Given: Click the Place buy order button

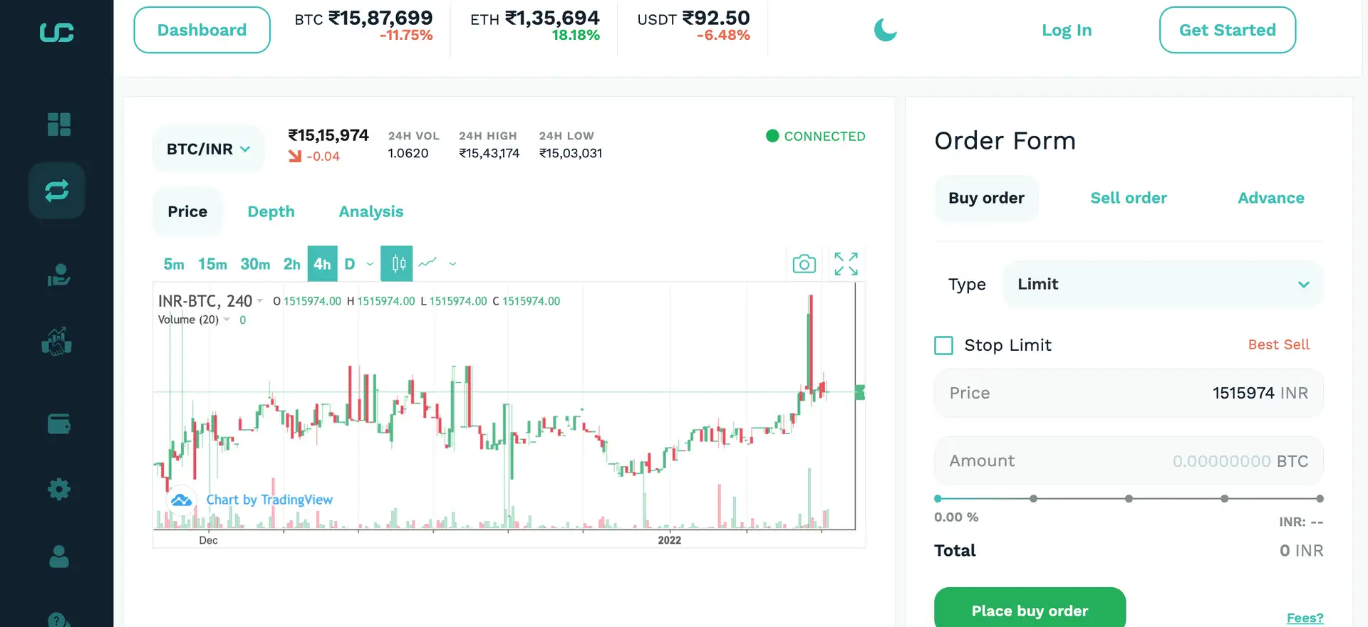Looking at the screenshot, I should [x=1030, y=610].
